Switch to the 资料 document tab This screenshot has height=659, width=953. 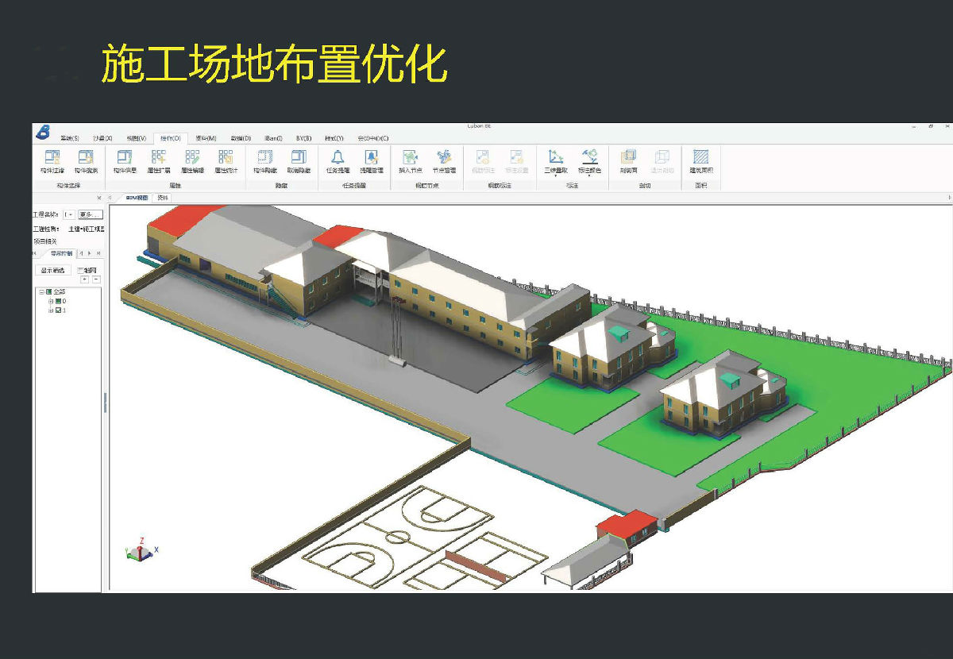[x=162, y=197]
